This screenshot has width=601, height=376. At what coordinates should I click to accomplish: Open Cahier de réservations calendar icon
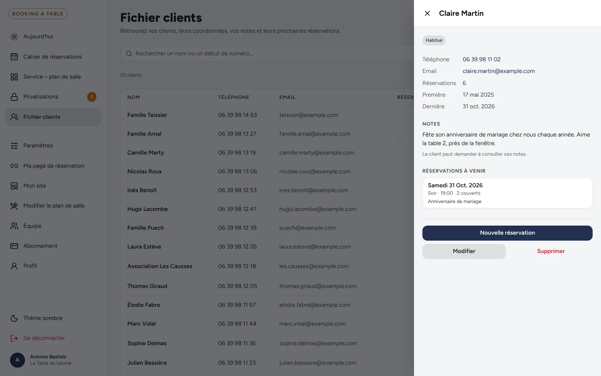14,57
